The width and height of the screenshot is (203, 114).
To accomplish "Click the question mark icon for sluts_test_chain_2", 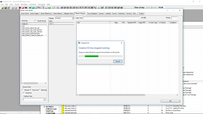I will point(63,106).
